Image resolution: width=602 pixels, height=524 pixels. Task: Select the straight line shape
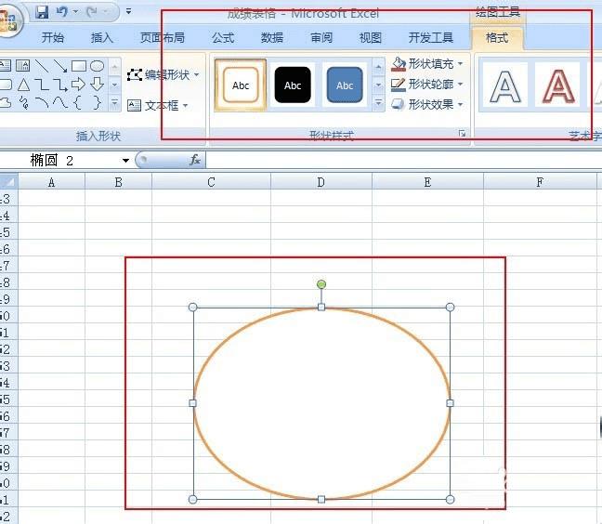(42, 66)
